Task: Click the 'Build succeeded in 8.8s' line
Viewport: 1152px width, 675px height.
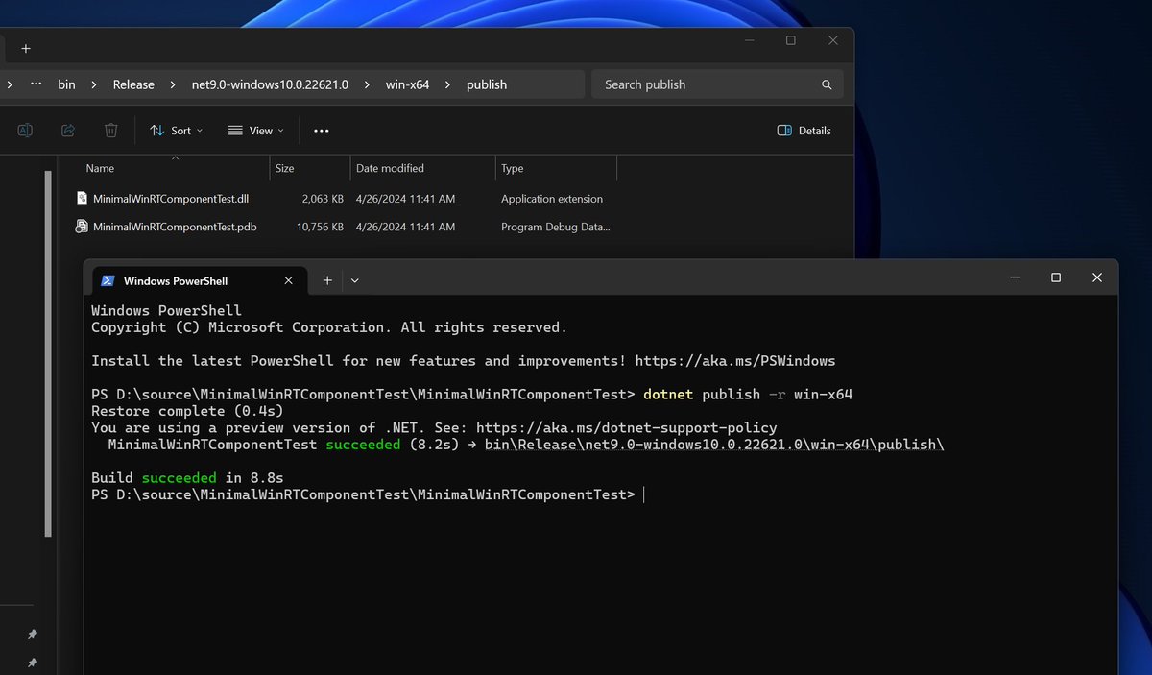Action: (187, 478)
